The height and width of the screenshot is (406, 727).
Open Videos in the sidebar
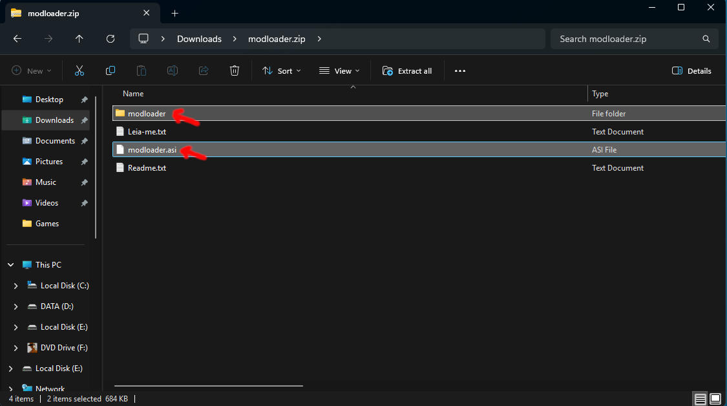tap(47, 203)
